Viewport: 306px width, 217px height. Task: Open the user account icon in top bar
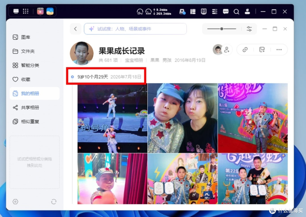247,12
